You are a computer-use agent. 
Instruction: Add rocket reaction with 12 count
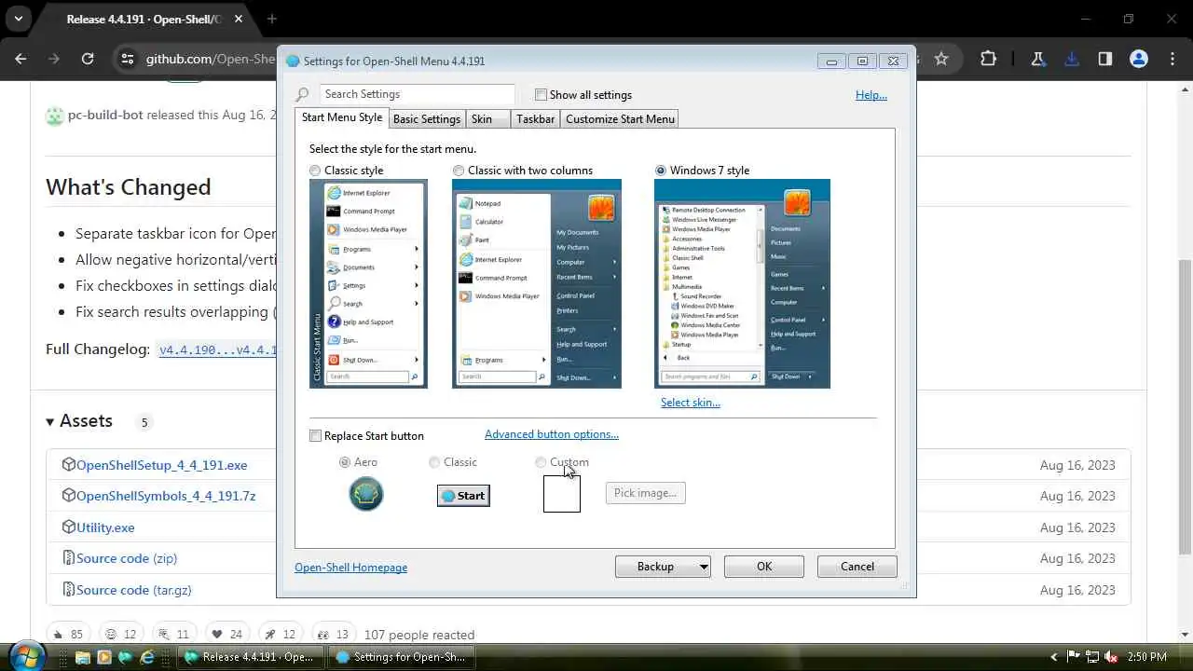coord(280,635)
